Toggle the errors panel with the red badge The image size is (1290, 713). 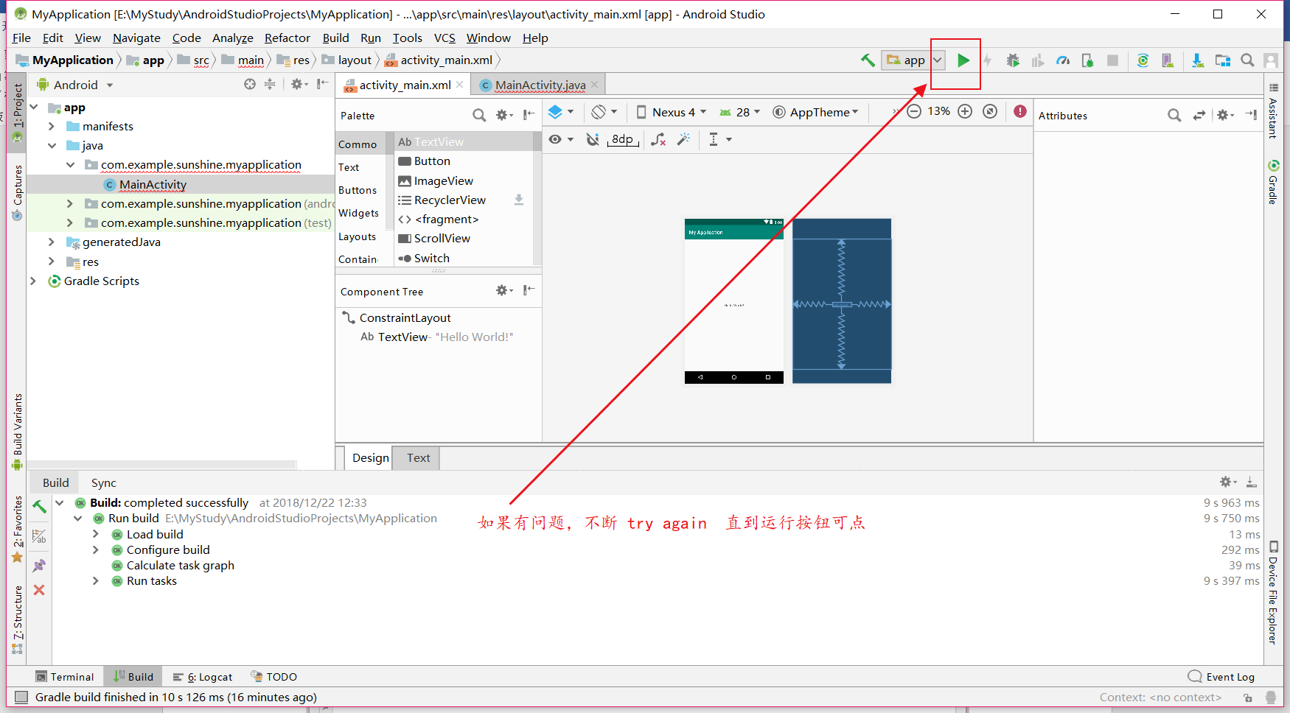[x=1020, y=111]
